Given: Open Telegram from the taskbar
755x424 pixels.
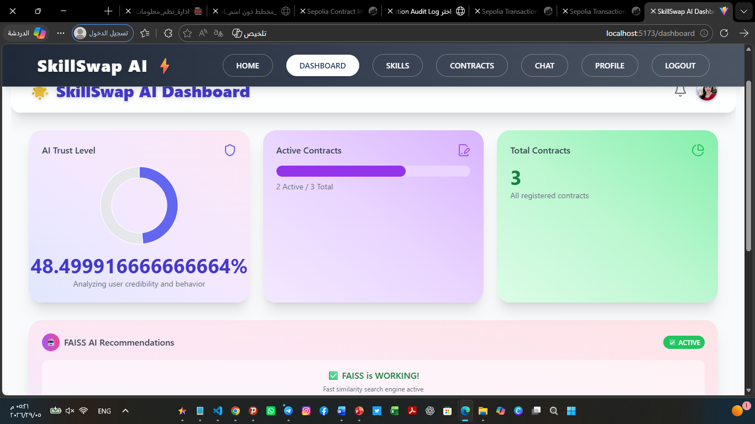Looking at the screenshot, I should (289, 411).
